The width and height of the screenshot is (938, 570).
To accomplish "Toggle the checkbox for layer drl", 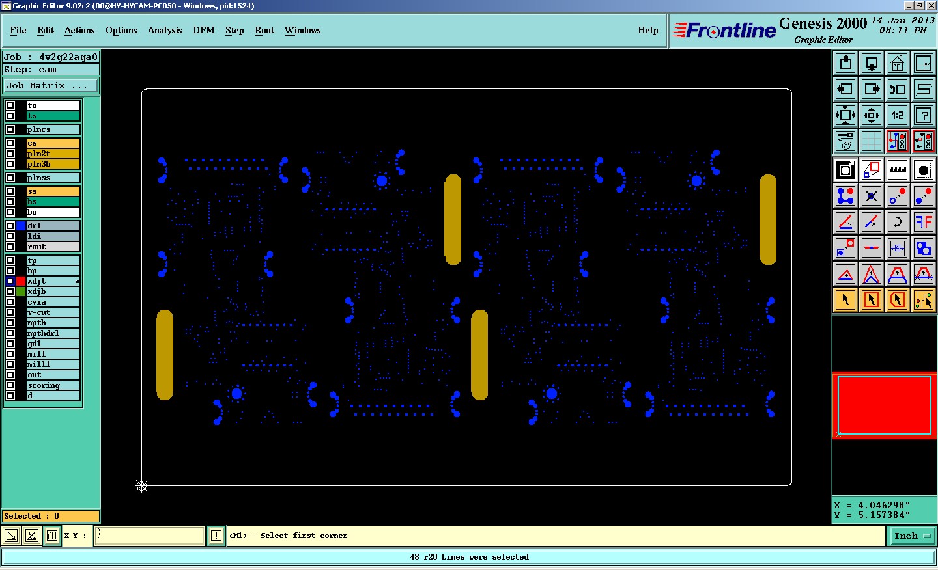I will (10, 226).
